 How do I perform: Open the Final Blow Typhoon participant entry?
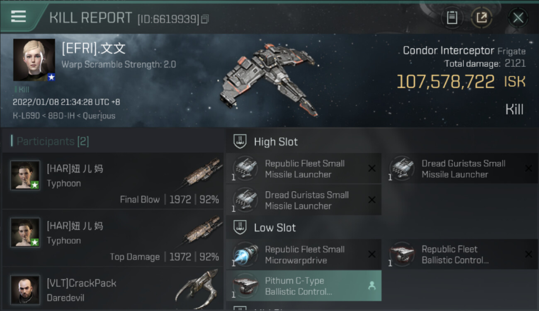click(x=113, y=181)
